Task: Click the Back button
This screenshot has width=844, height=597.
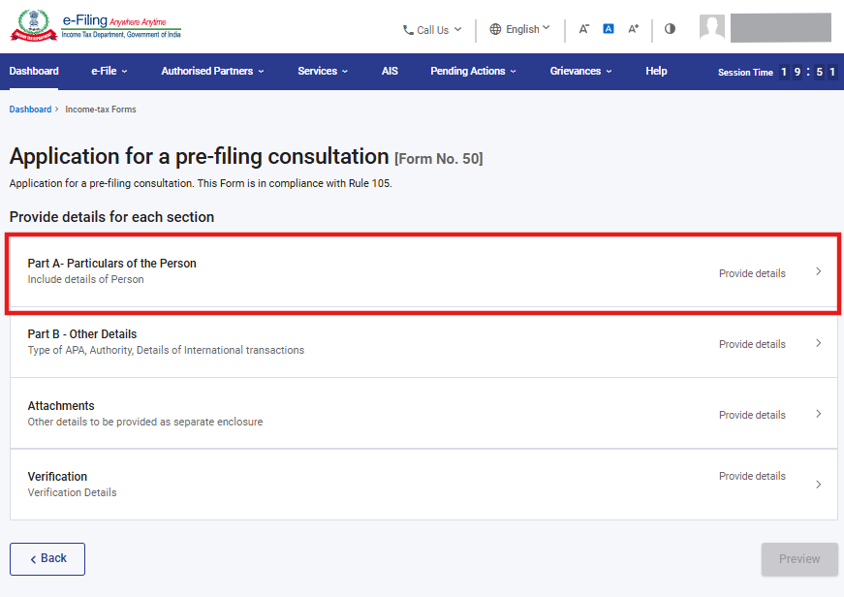Action: pos(47,559)
